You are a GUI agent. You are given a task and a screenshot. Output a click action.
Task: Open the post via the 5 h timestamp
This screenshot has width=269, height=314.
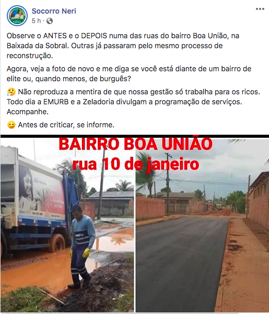point(36,20)
